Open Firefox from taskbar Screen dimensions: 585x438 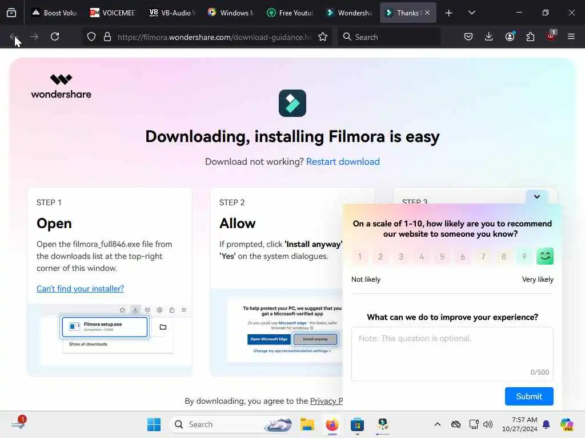[x=332, y=424]
